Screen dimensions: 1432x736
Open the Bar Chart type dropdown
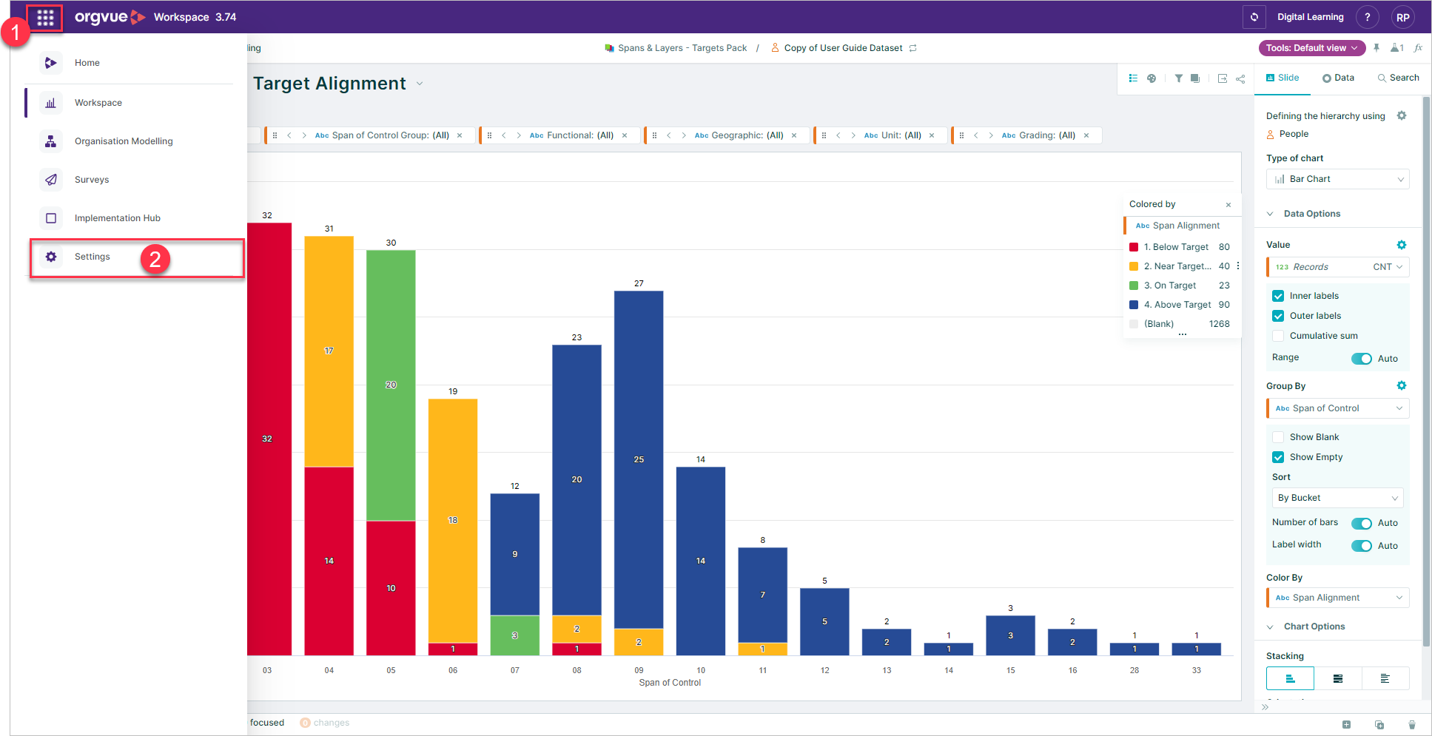coord(1338,179)
